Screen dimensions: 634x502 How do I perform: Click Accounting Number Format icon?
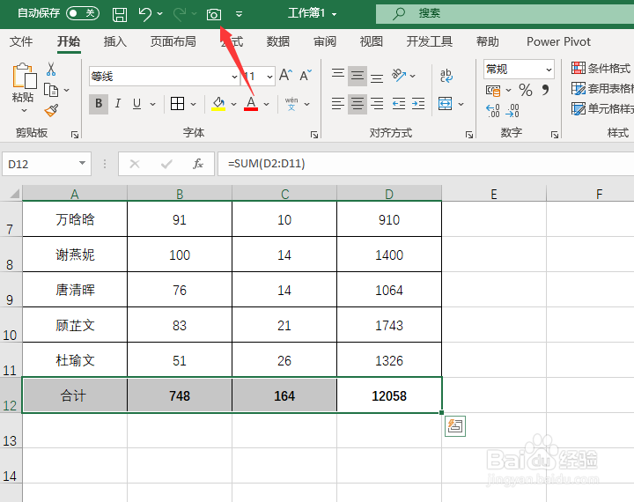click(x=493, y=90)
